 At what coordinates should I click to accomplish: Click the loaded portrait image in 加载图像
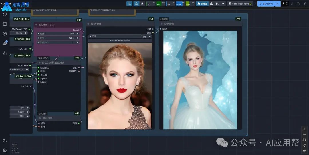click(x=120, y=86)
